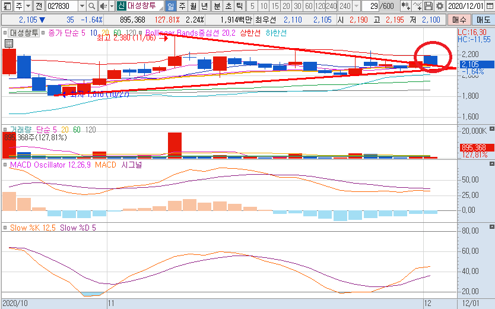Image resolution: width=495 pixels, height=309 pixels.
Task: Click the open price 2,190 value
Action: pos(358,20)
